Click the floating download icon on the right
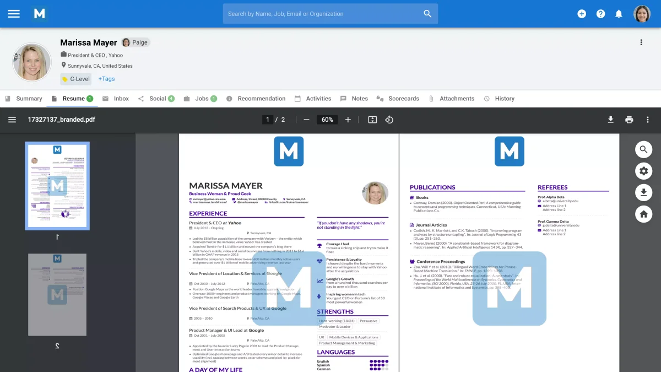Image resolution: width=661 pixels, height=372 pixels. tap(643, 192)
